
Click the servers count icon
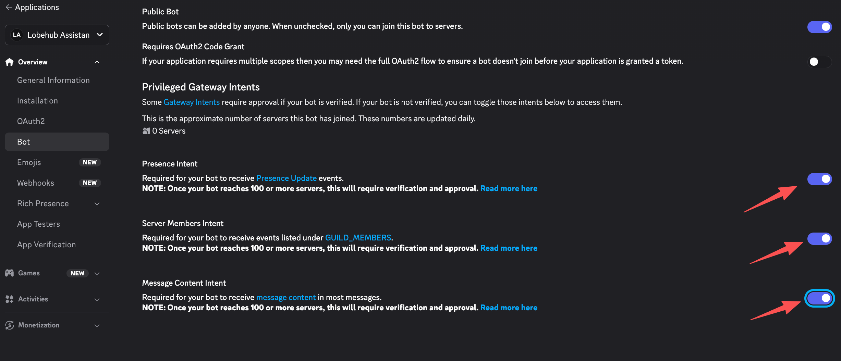pos(146,131)
